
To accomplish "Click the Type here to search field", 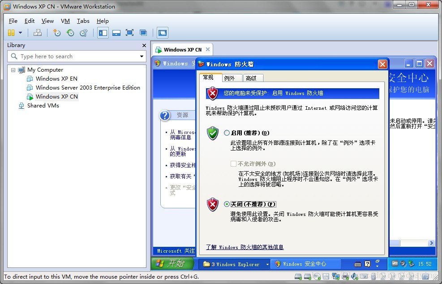I will point(77,56).
